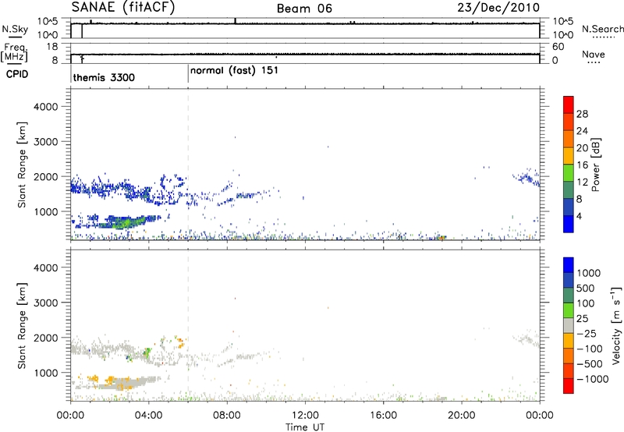Click the "500" label on Velocity colorbar
Viewport: 624px width, 432px height.
586,289
